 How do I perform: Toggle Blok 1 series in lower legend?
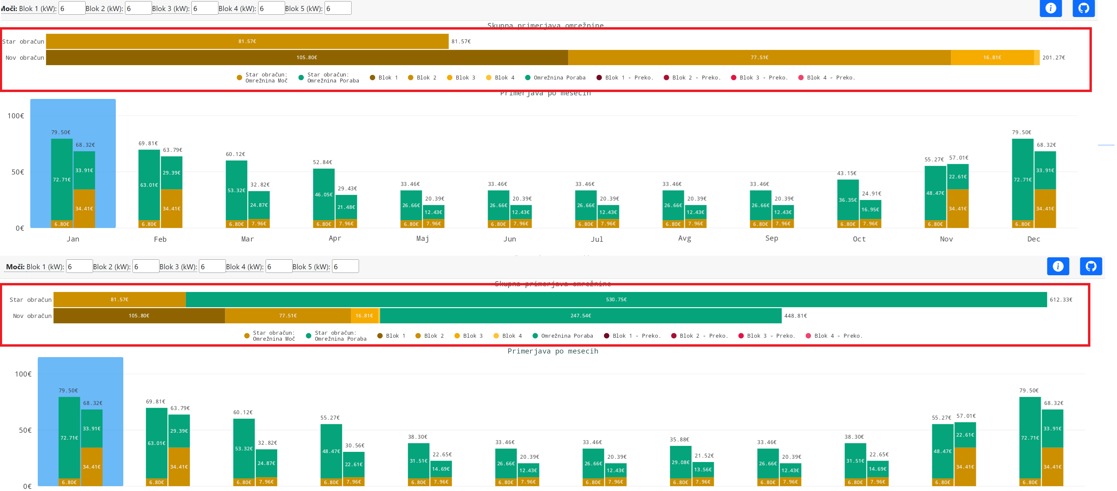[x=391, y=336]
